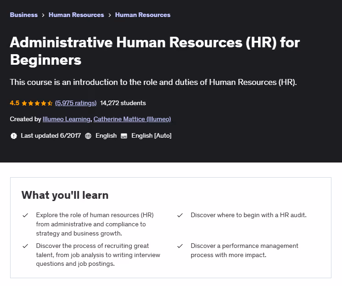Click the Explore the role of human resources text
The height and width of the screenshot is (286, 342).
(x=95, y=224)
